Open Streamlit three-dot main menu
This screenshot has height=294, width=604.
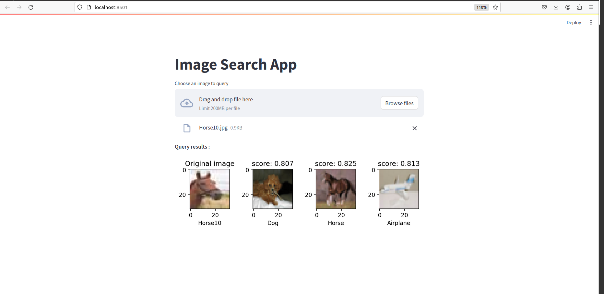591,22
